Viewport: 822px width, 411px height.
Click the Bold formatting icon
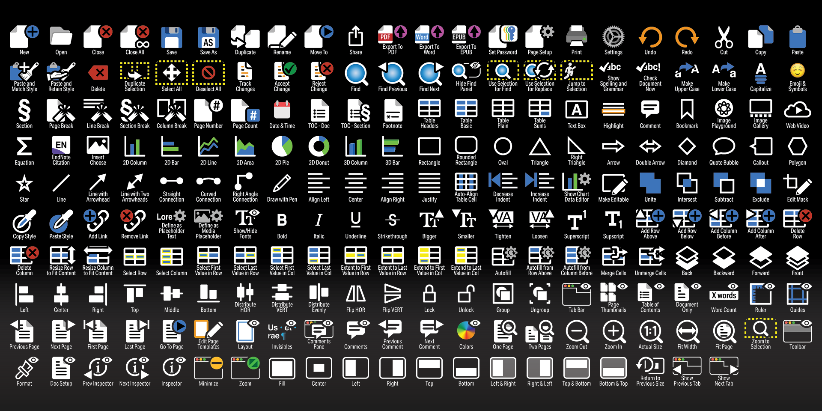[x=282, y=221]
